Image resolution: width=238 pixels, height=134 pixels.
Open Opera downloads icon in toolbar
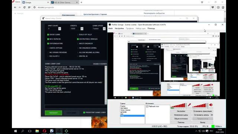(218, 7)
